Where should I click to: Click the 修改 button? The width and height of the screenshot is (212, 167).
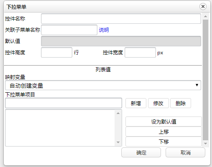coord(158,103)
